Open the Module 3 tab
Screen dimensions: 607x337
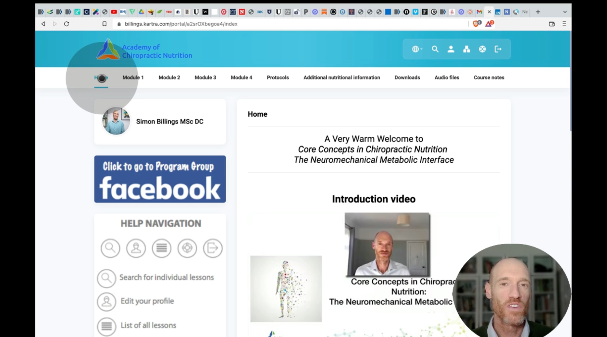click(205, 77)
